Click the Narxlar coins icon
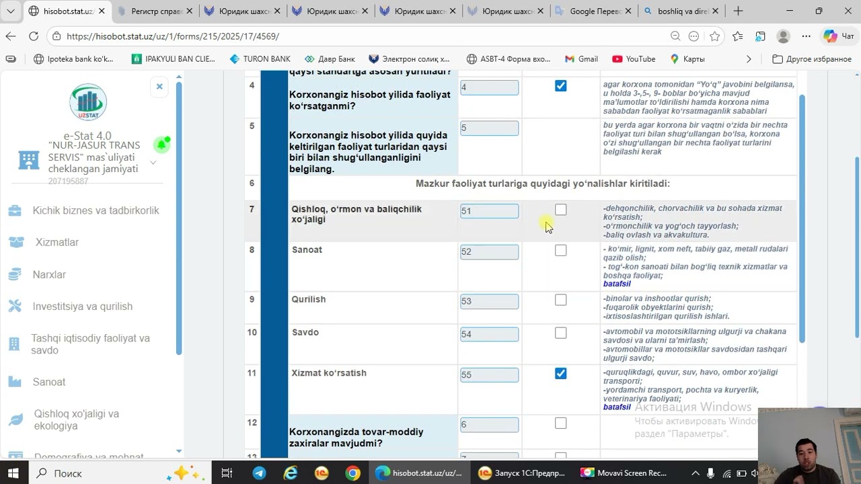The width and height of the screenshot is (861, 484). [x=15, y=274]
